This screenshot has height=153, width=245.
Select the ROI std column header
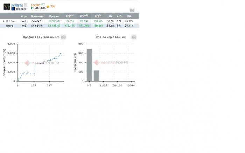coord(70,16)
